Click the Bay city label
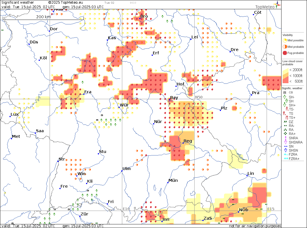307x228 pixels. 174,97
